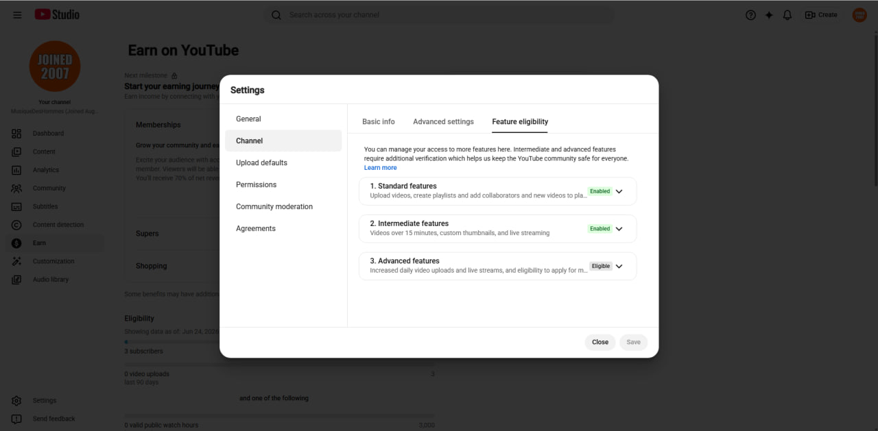This screenshot has width=878, height=431.
Task: Click the Enabled badge for Intermediate features
Action: click(x=600, y=229)
